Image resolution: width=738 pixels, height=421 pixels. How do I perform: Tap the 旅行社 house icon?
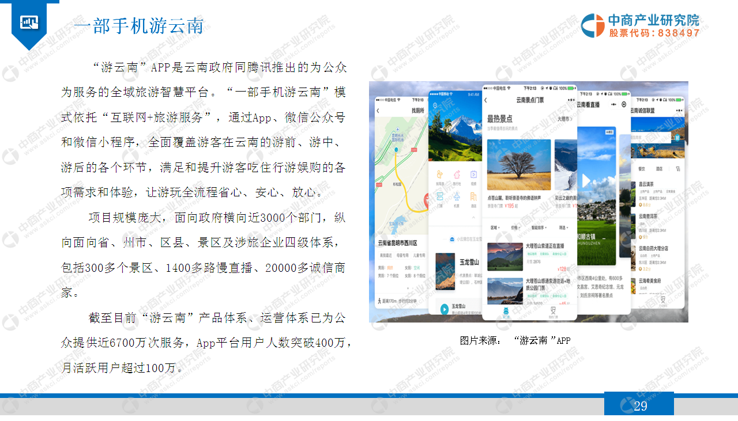pyautogui.click(x=457, y=175)
